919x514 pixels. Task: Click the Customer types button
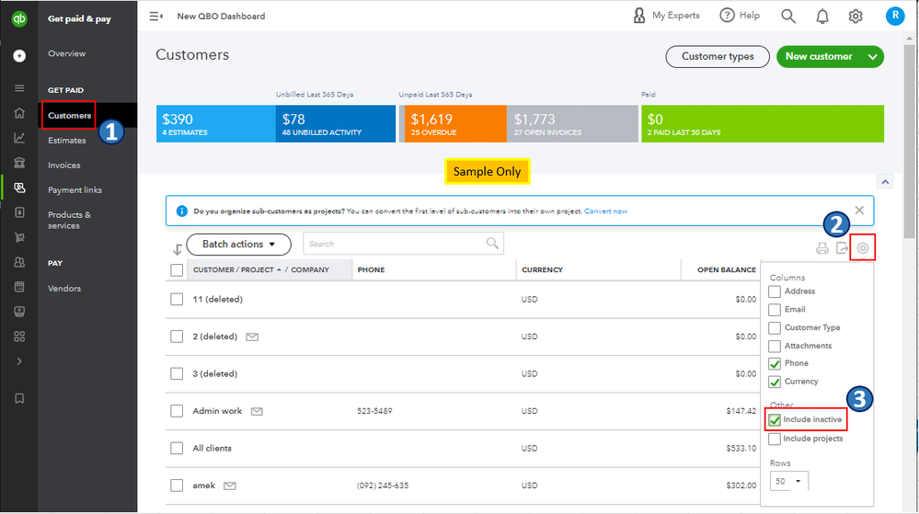718,57
